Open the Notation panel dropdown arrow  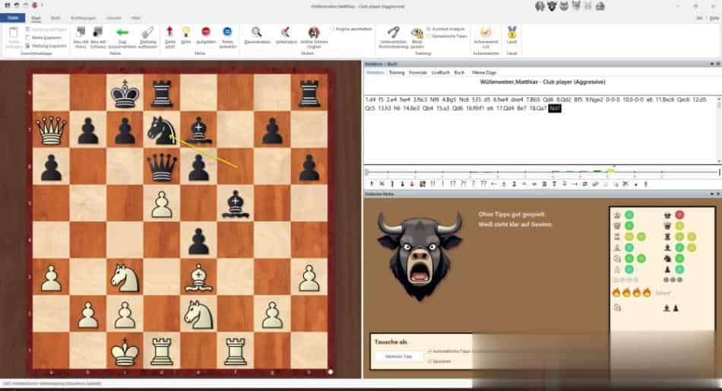coord(712,64)
